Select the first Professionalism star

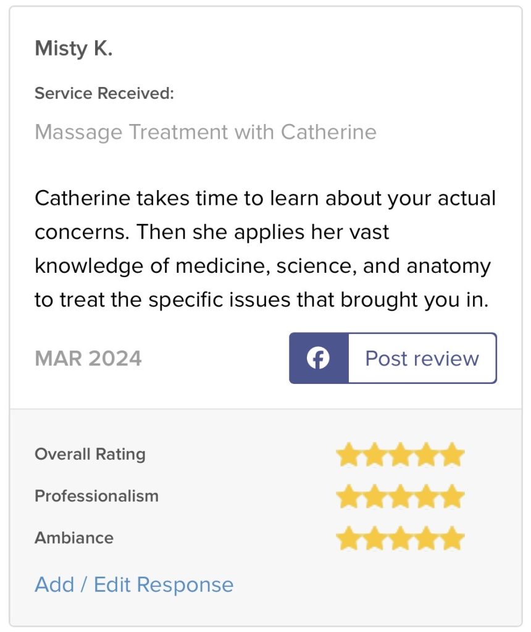coord(348,496)
